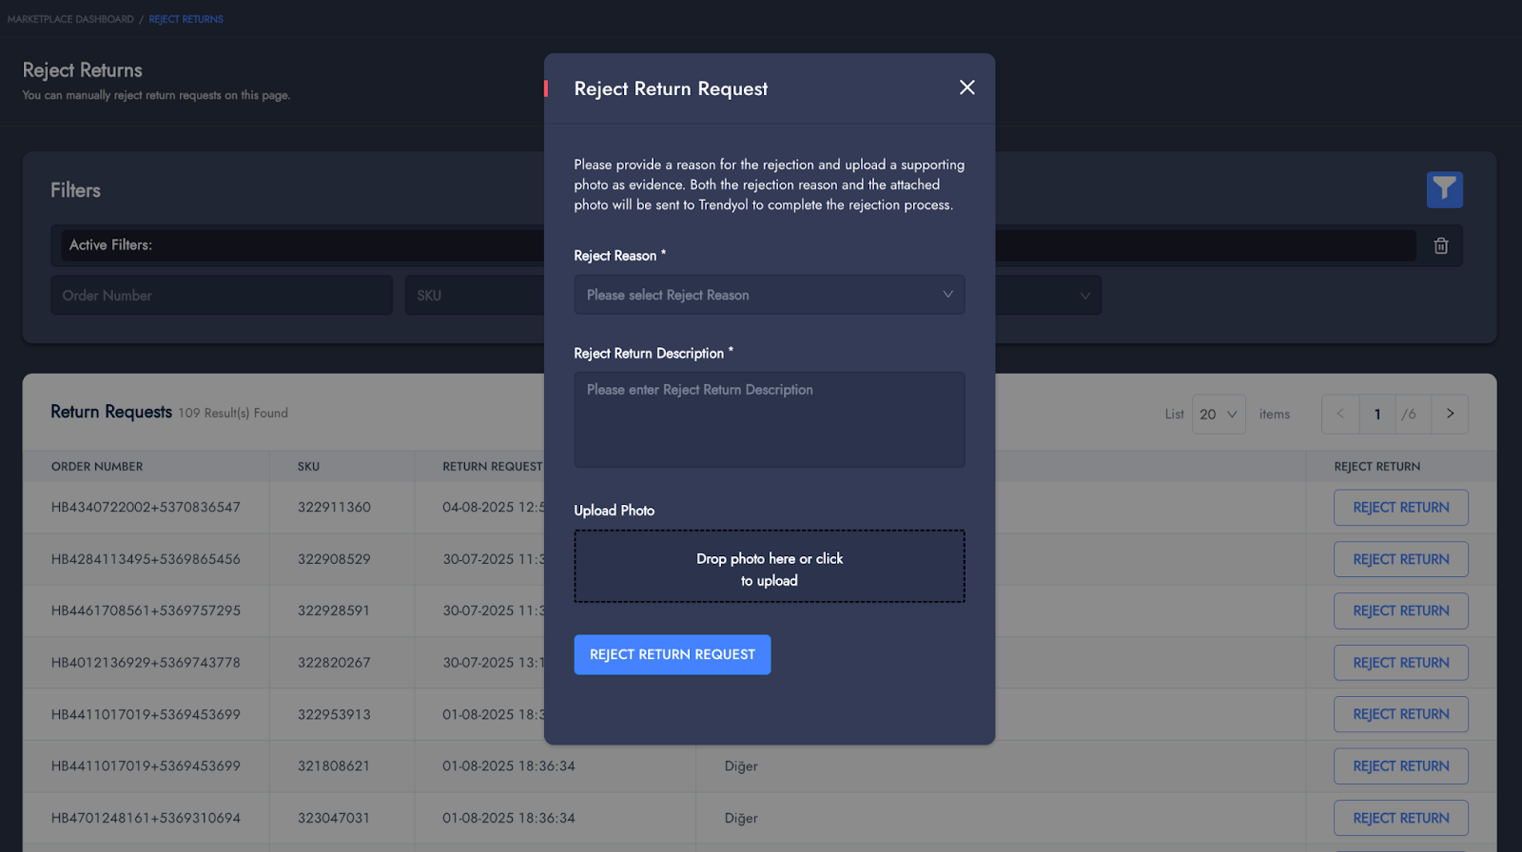Image resolution: width=1522 pixels, height=852 pixels.
Task: Click the trash icon to clear filters
Action: point(1441,245)
